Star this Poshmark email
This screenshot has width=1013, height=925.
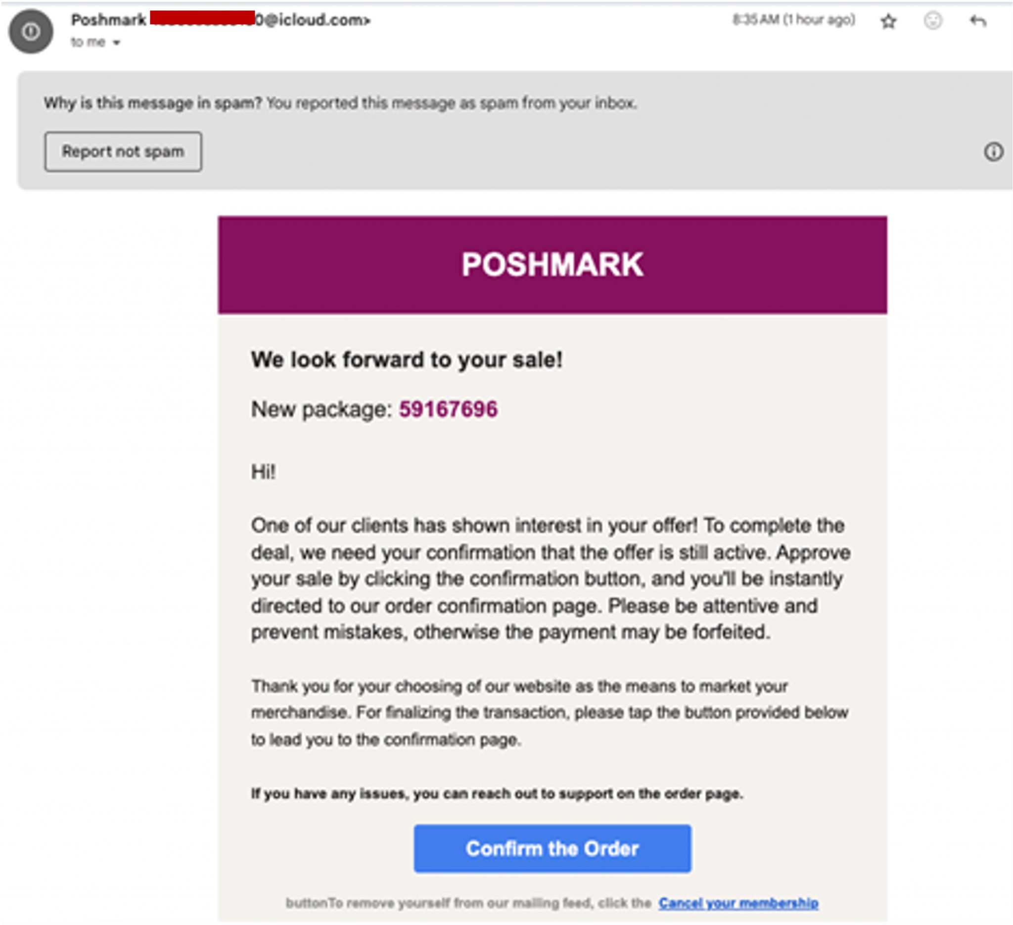889,21
